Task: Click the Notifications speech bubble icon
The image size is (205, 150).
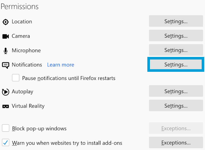Action: 5,65
